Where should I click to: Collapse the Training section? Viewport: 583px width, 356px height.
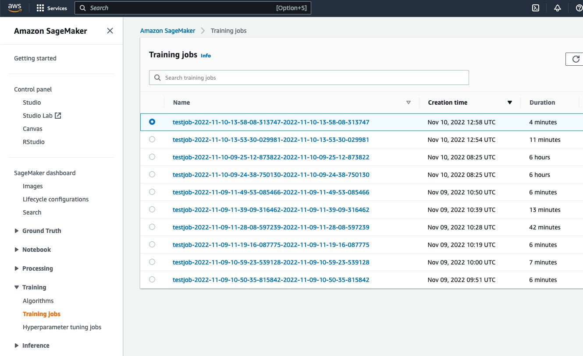[x=17, y=287]
